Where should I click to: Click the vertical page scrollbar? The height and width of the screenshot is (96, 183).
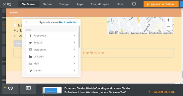pyautogui.click(x=182, y=74)
